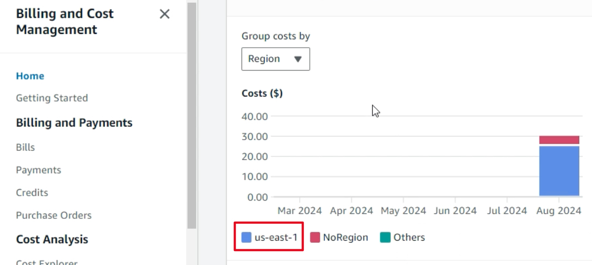
Task: Close the Billing and Cost Management sidebar
Action: click(x=164, y=14)
